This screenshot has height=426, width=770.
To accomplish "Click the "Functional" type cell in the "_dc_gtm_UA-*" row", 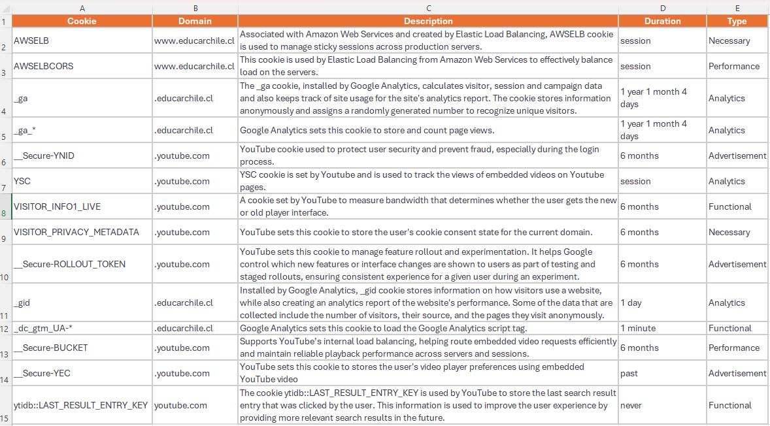I will 737,329.
